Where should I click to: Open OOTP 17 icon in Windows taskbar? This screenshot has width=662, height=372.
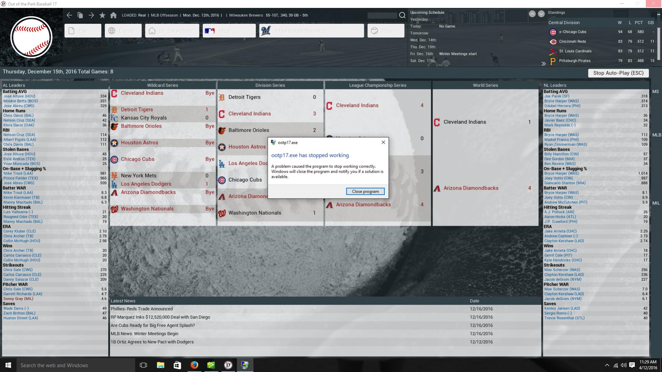[228, 365]
